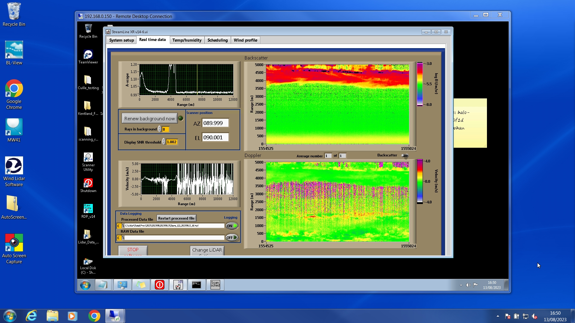Turn off processed data Logging ON switch
Image resolution: width=575 pixels, height=323 pixels.
pyautogui.click(x=232, y=226)
